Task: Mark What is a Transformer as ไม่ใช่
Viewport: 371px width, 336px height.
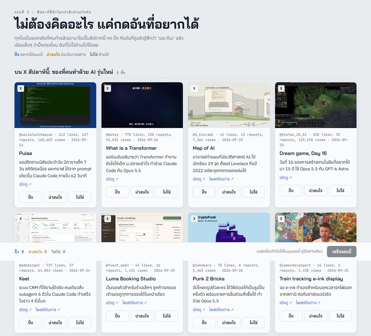Action: pos(167,192)
